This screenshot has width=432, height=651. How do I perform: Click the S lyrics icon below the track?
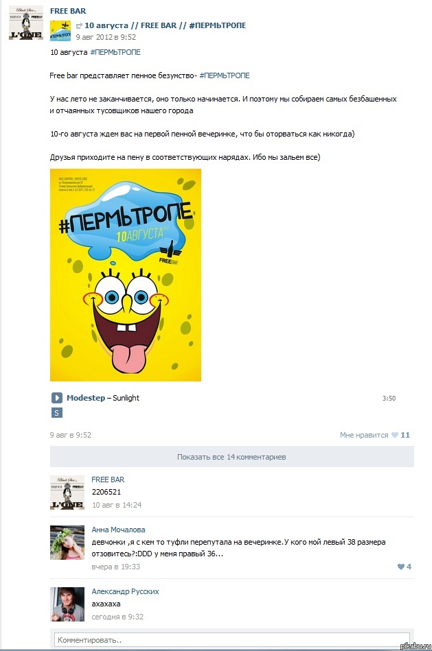pyautogui.click(x=56, y=413)
